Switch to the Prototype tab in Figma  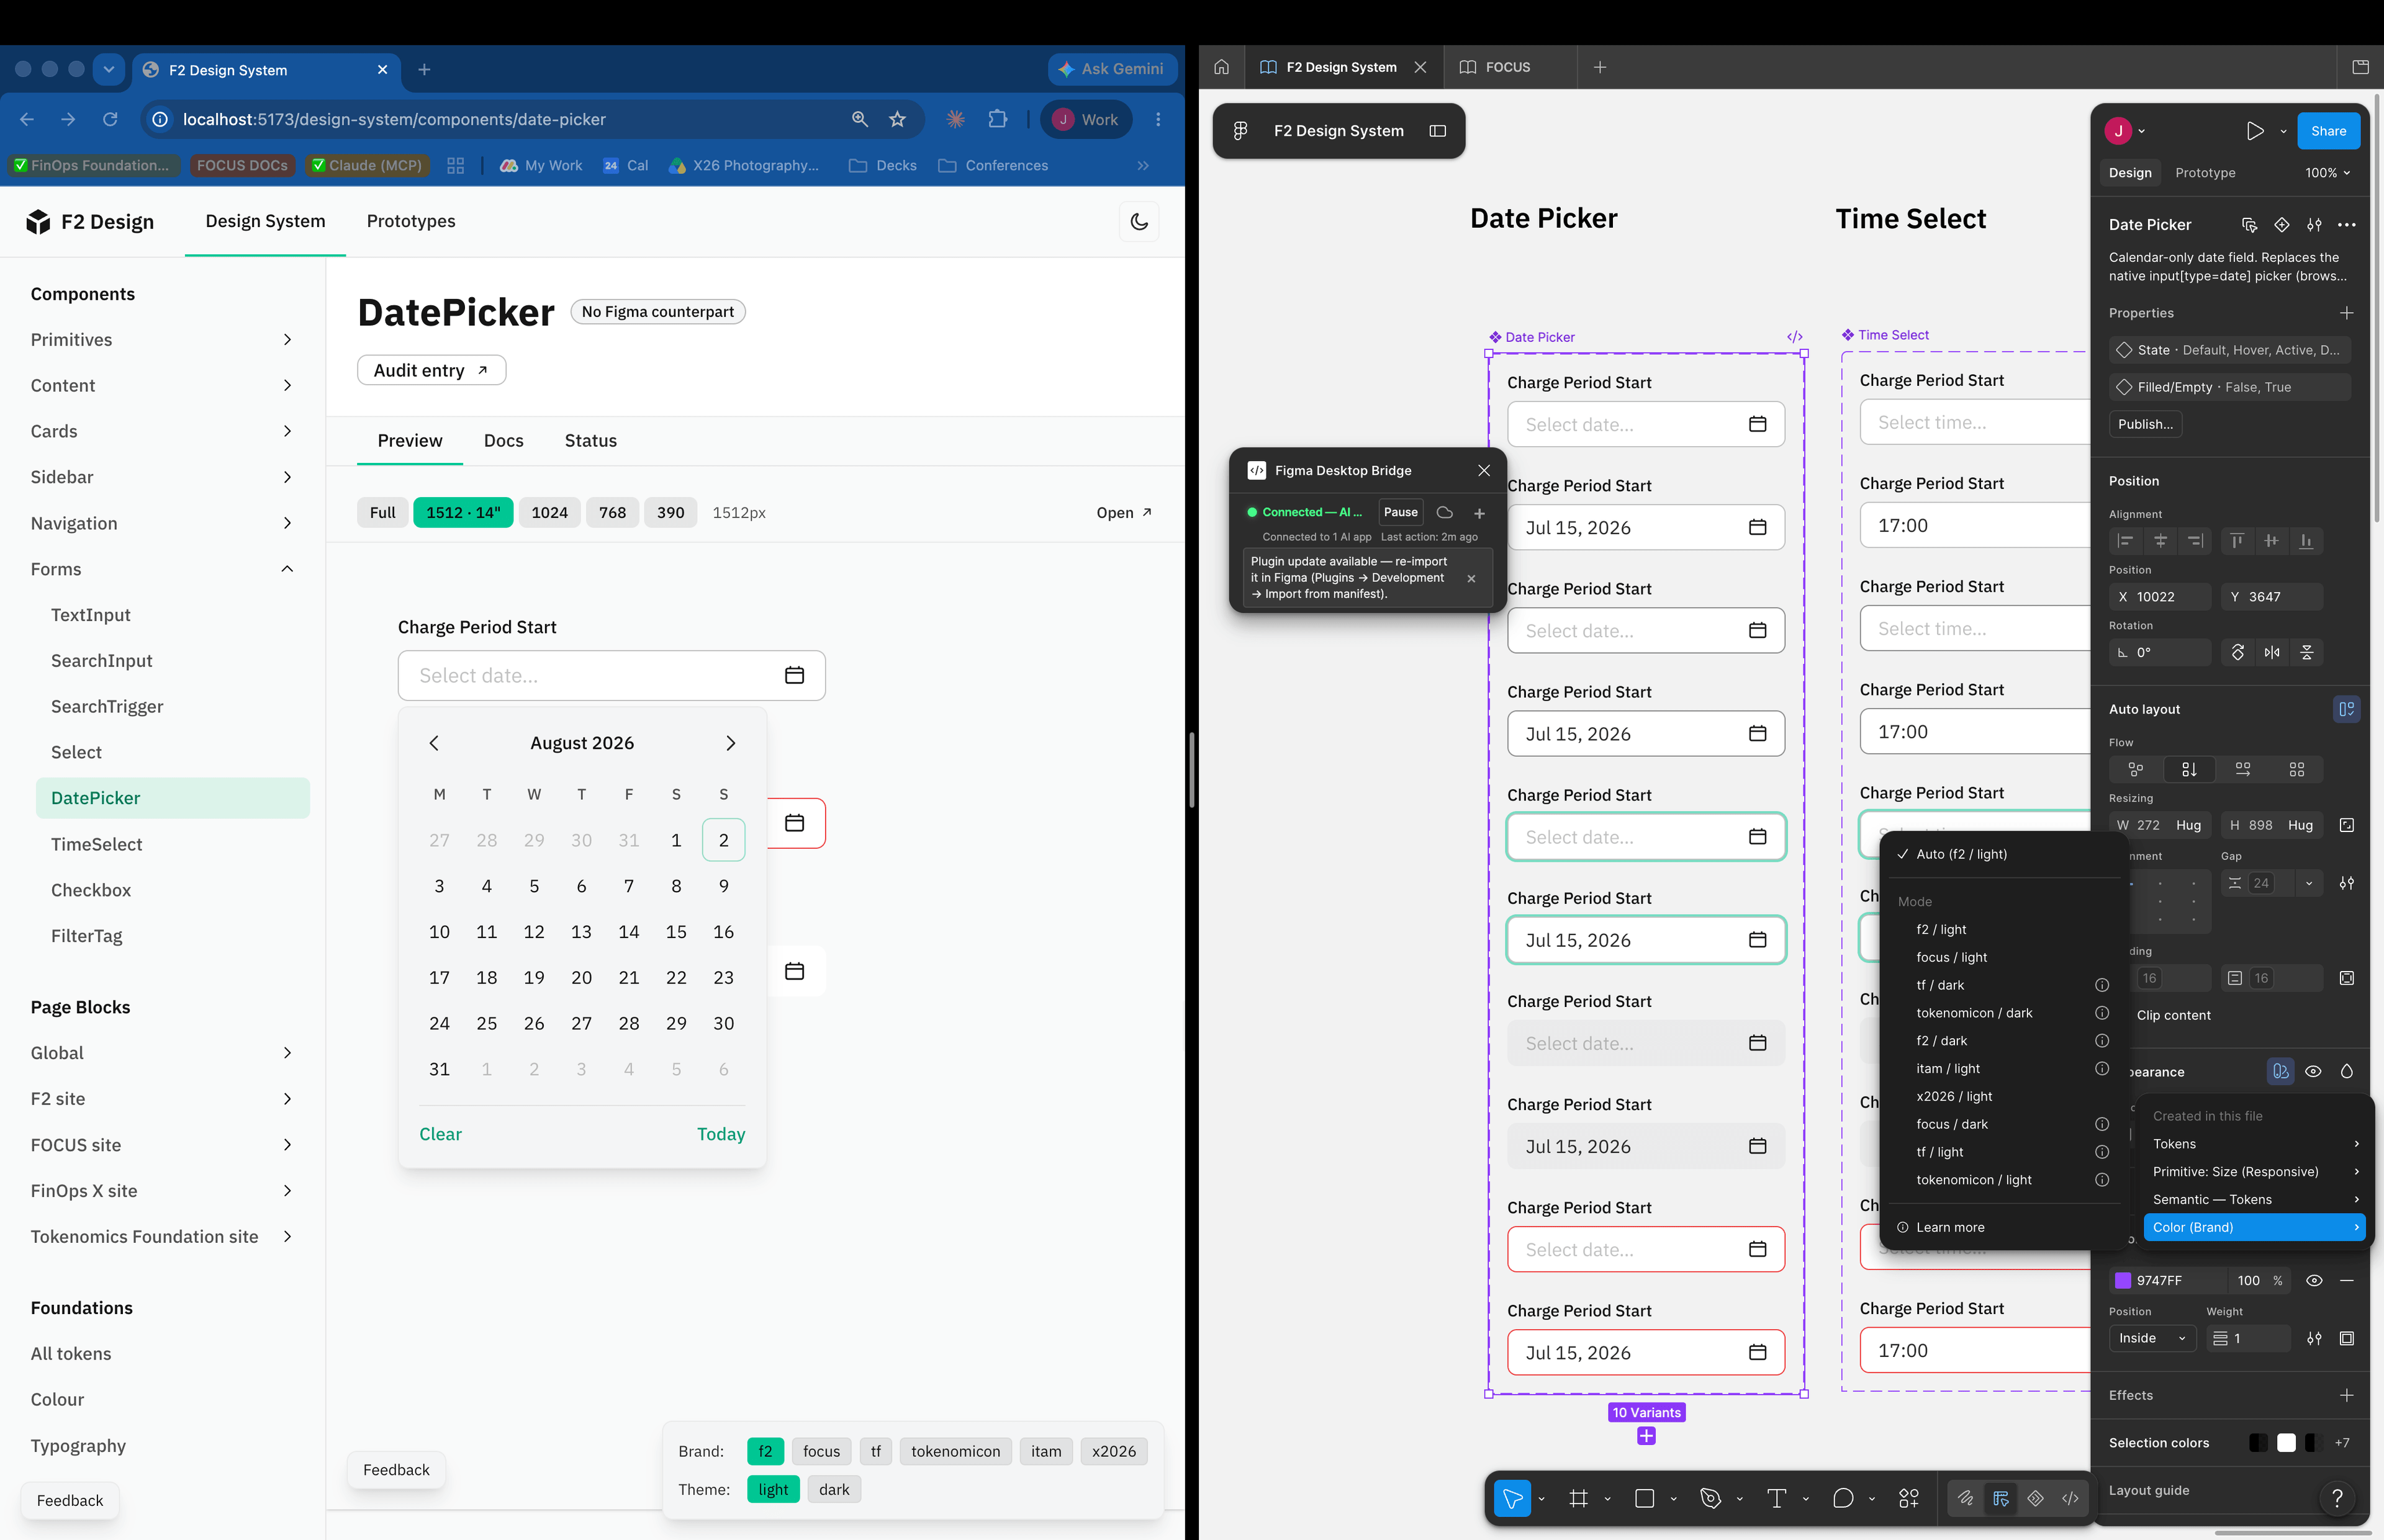2205,173
